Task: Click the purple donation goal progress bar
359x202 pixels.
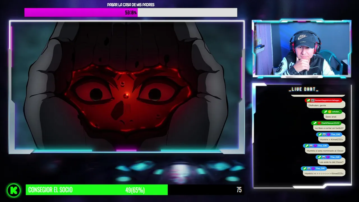Action: pyautogui.click(x=131, y=12)
